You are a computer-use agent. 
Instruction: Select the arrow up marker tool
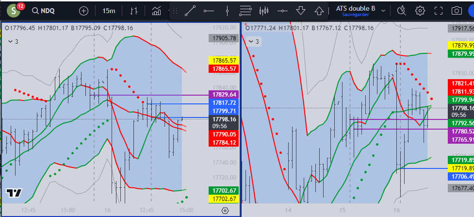(x=319, y=11)
